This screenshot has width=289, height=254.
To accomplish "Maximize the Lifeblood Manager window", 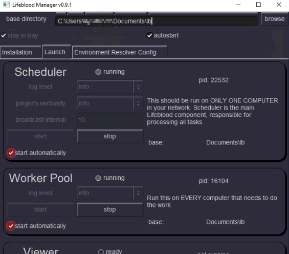I will (x=258, y=5).
